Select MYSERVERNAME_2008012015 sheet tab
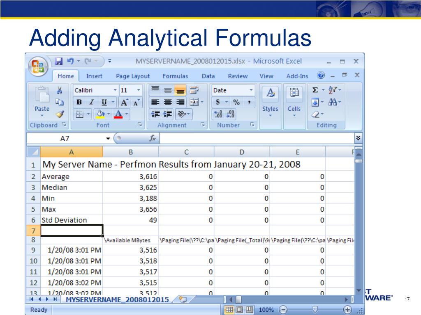Screen dimensions: 421x315 click(117, 300)
